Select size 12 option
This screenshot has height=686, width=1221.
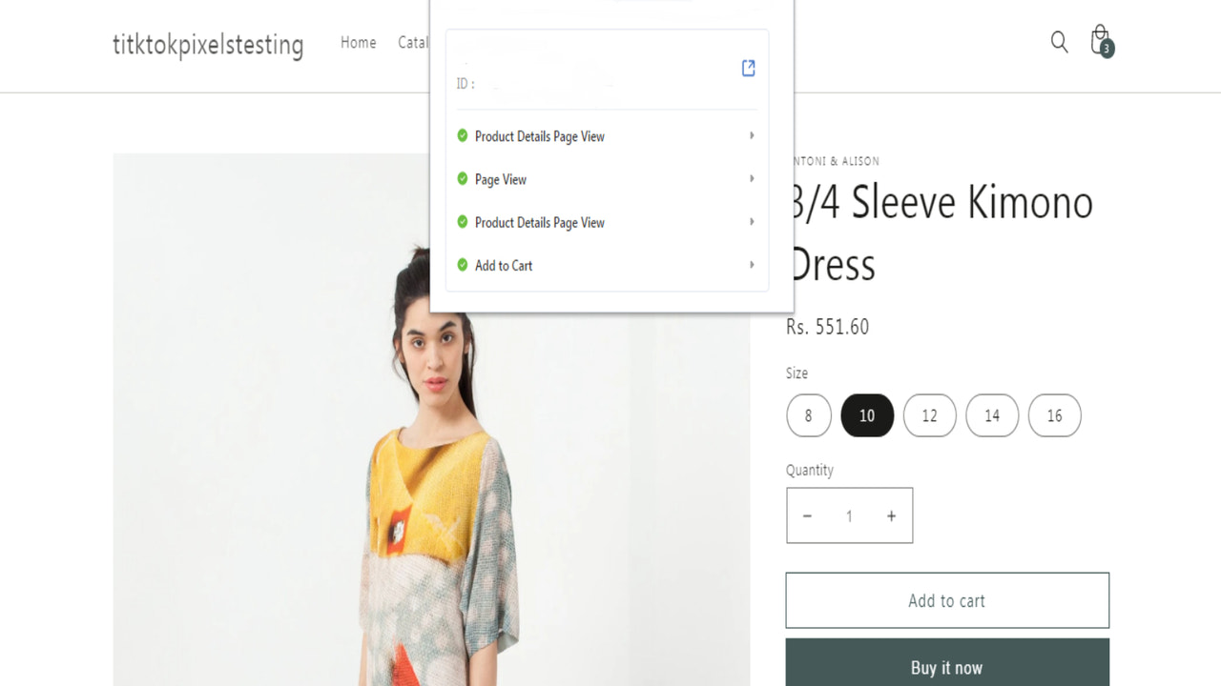coord(929,415)
